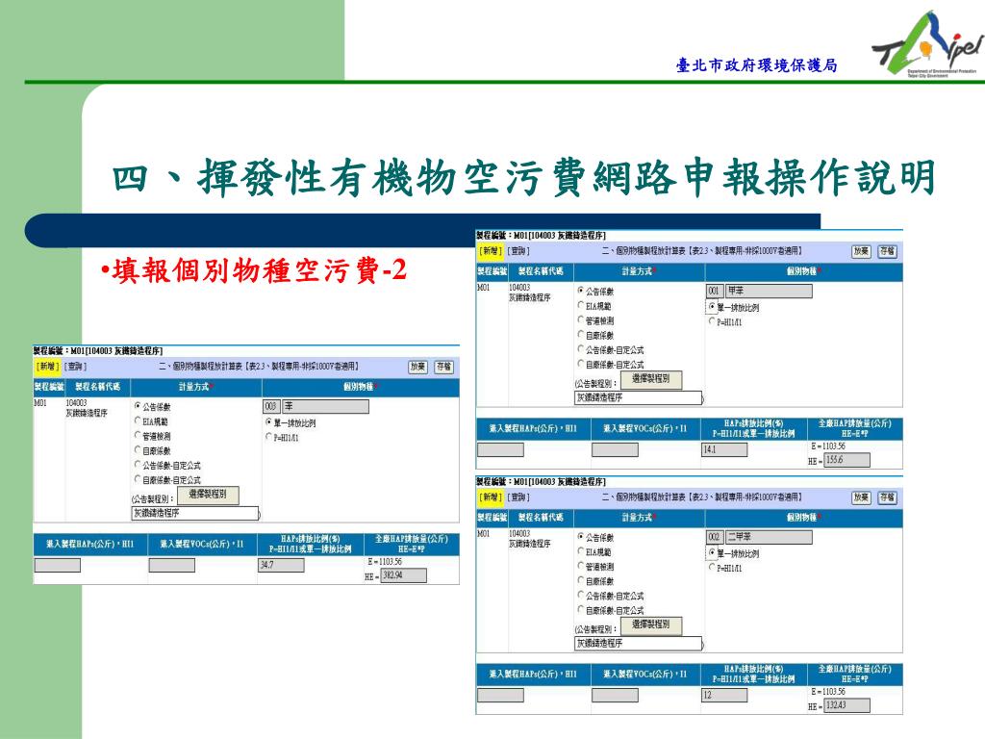The width and height of the screenshot is (985, 739).
Task: Select 單一排放比例 radio in the 苯 form
Action: click(x=269, y=422)
